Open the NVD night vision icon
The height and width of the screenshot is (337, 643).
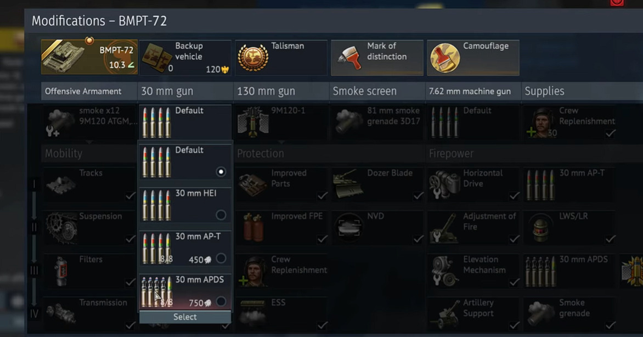tap(348, 227)
